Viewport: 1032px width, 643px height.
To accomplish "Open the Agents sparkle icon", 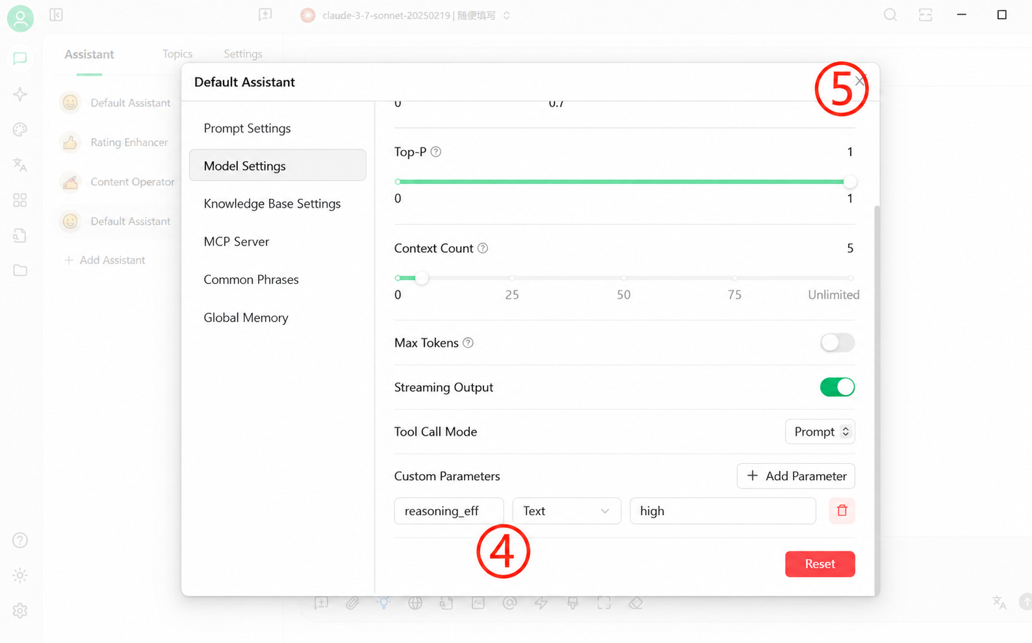I will coord(20,94).
